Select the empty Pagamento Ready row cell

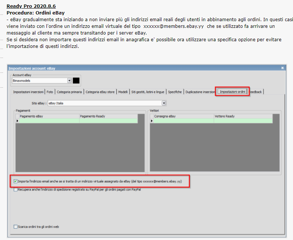point(108,121)
